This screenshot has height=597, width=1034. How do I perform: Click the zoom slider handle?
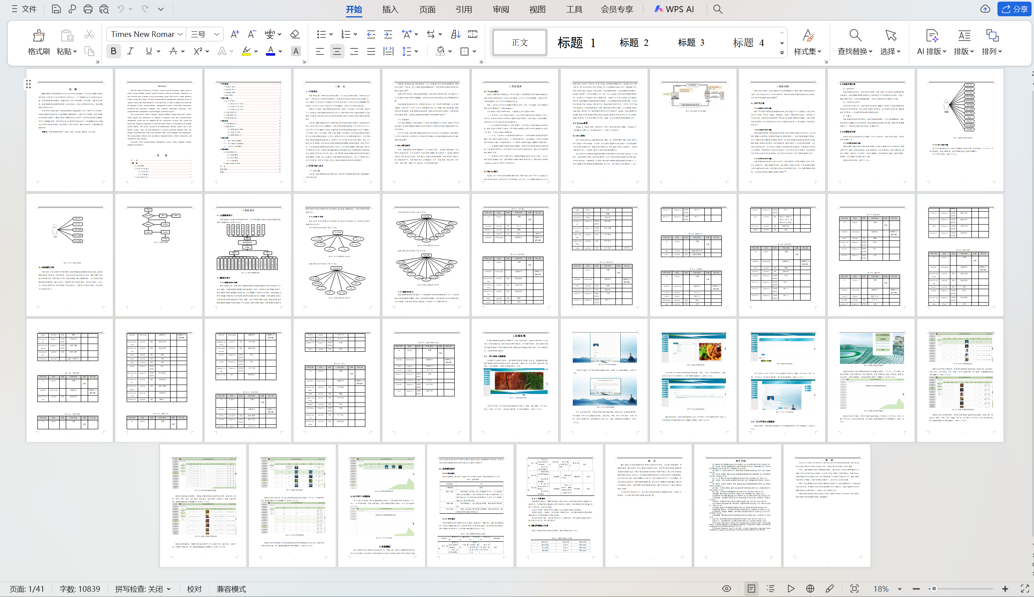point(934,589)
